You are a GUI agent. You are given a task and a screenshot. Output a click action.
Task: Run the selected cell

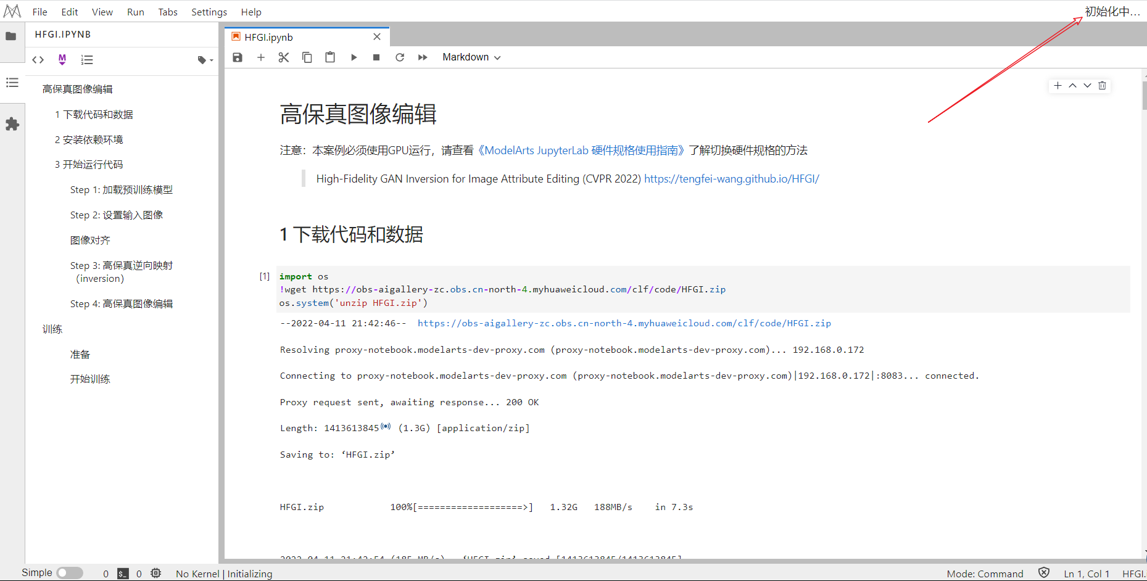tap(354, 57)
